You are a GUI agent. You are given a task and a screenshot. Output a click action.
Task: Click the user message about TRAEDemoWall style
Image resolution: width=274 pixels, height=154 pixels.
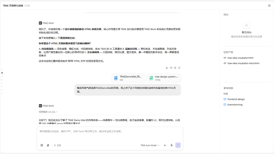click(127, 90)
